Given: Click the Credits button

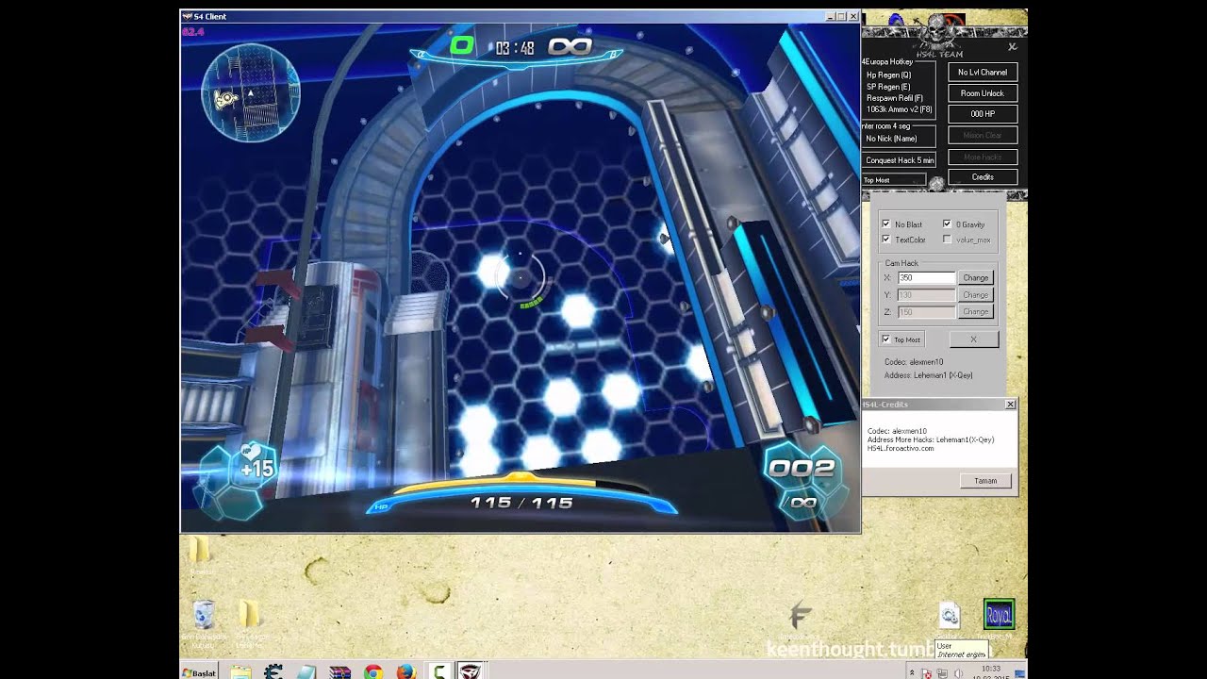Looking at the screenshot, I should pos(983,177).
